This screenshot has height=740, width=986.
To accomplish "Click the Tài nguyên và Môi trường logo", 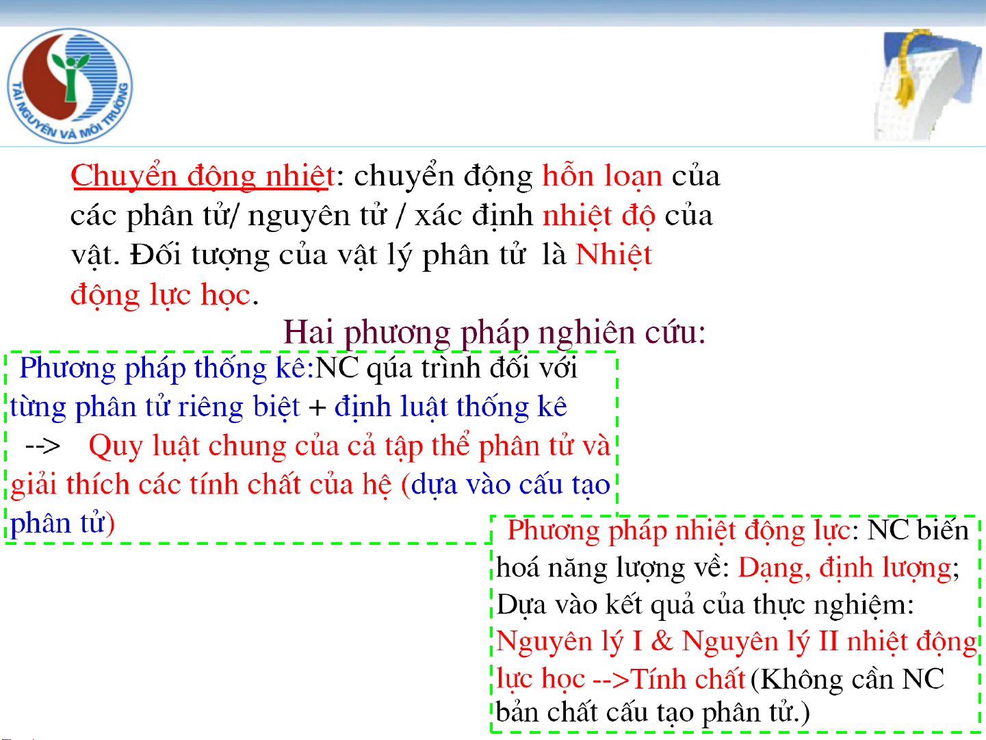I will tap(70, 86).
